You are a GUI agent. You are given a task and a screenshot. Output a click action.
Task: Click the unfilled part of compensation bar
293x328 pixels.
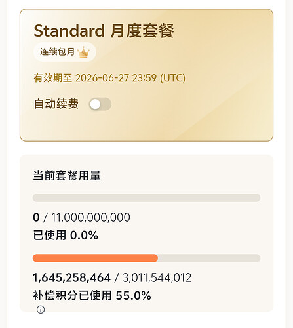209,258
